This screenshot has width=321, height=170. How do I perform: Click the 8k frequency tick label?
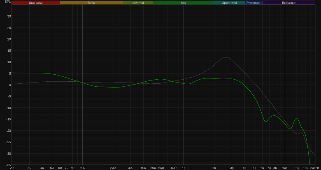coord(275,168)
